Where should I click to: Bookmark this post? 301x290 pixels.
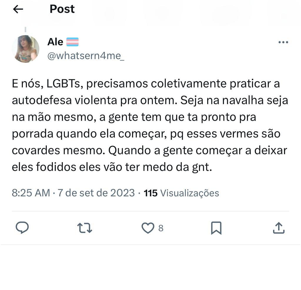pos(216,228)
